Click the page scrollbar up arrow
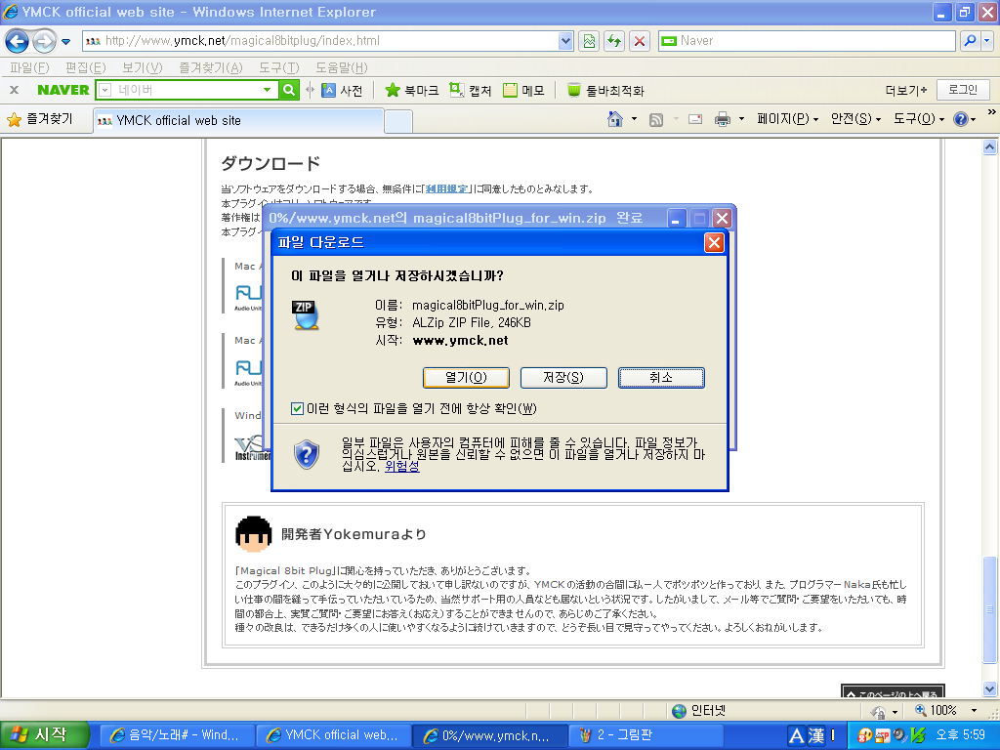 pos(989,147)
